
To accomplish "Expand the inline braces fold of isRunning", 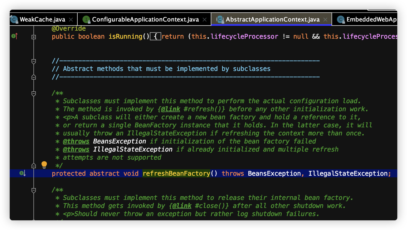I will (156, 36).
